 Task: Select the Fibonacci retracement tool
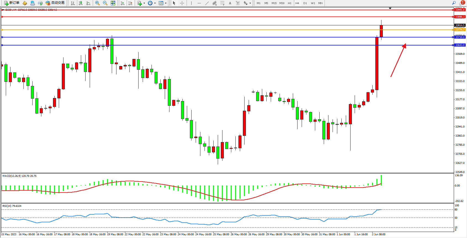coord(222,3)
